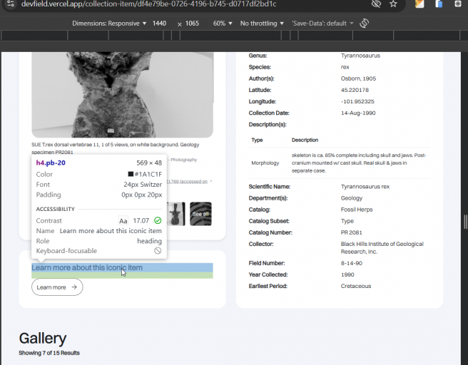Viewport: 468px width, 365px height.
Task: Open the figure thumbnail left of See all
Action: tap(176, 214)
